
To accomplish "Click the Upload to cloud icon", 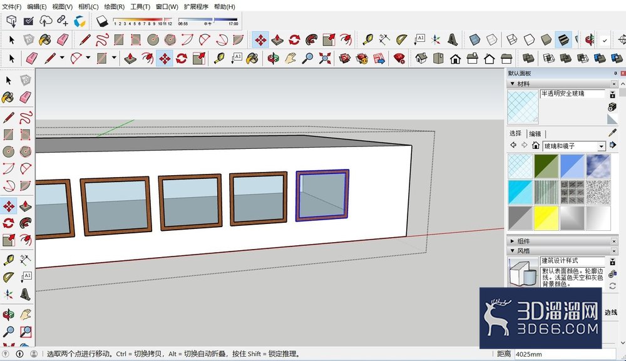I will click(x=46, y=21).
